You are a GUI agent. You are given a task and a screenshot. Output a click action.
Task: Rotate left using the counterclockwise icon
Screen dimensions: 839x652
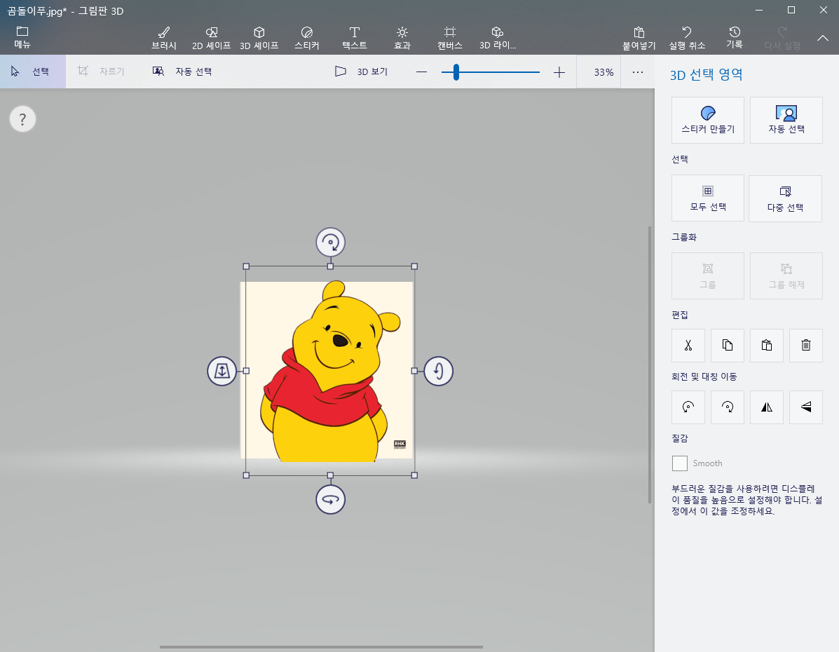tap(688, 407)
